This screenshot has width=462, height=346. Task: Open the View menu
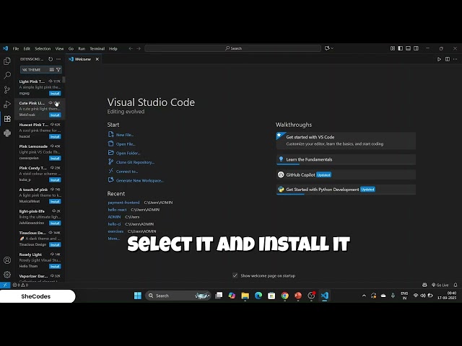pyautogui.click(x=59, y=48)
